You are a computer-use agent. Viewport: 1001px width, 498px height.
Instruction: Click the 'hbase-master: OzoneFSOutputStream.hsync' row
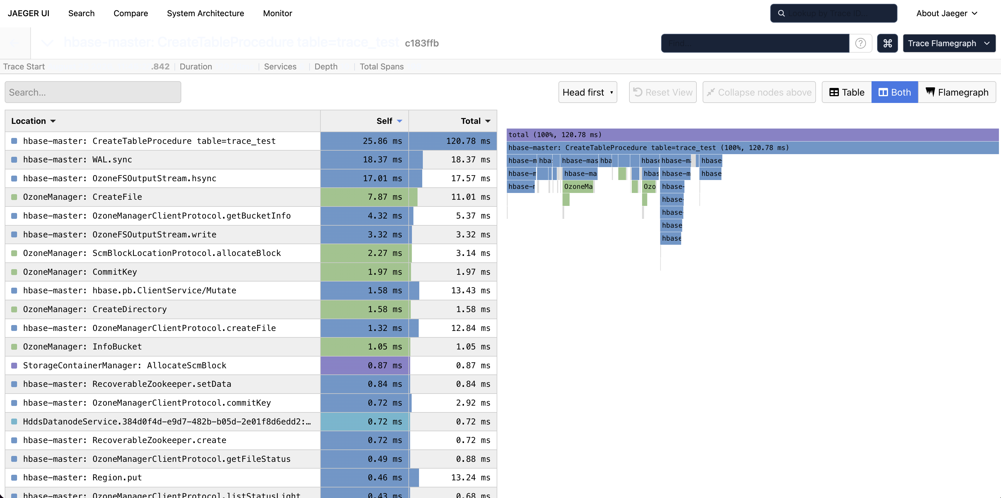tap(251, 178)
